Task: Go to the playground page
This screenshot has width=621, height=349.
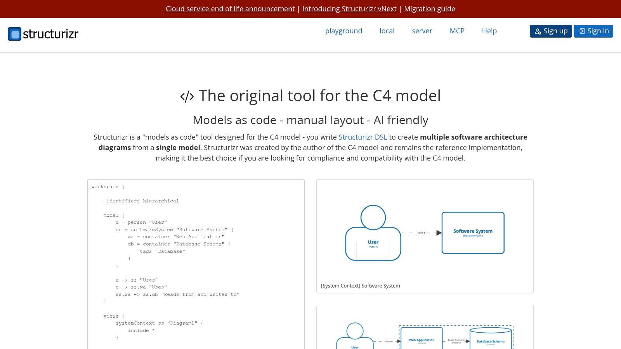Action: pyautogui.click(x=343, y=31)
